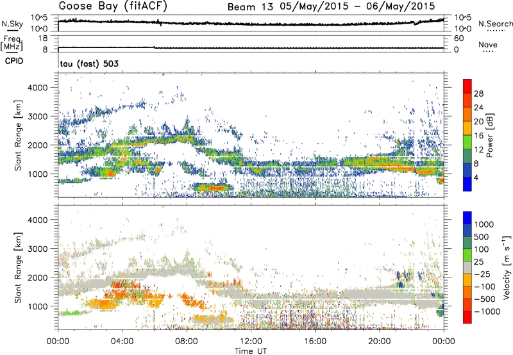Click 'Slant Range [km]' label of power panel
Viewport: 513px width, 355px height.
18,135
